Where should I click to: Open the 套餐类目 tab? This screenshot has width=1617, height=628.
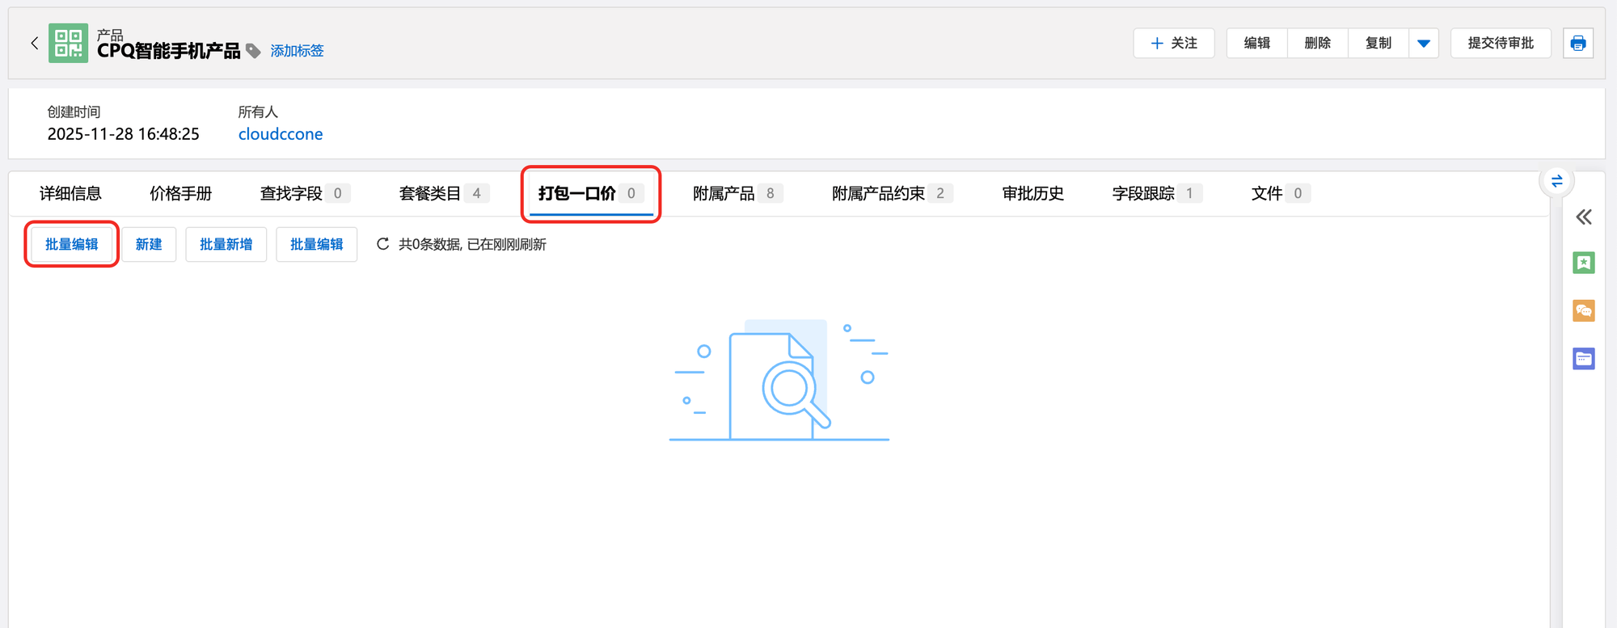(430, 193)
